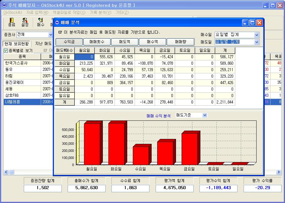Click the cell with value 213,225
Viewport: 285px width, 203px height.
point(85,63)
